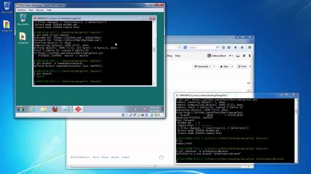Open mergeTest folder on the VM desktop

click(23, 38)
